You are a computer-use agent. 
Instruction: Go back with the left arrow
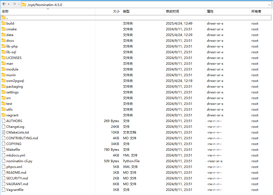tap(4, 4)
